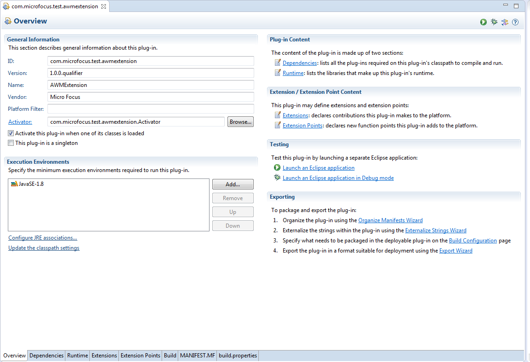This screenshot has width=530, height=362.
Task: Click the green launch icon beside Launch an Eclipse application
Action: coord(277,167)
